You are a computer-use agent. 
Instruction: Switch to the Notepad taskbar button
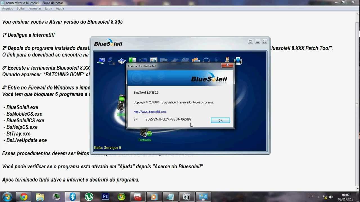pyautogui.click(x=170, y=197)
